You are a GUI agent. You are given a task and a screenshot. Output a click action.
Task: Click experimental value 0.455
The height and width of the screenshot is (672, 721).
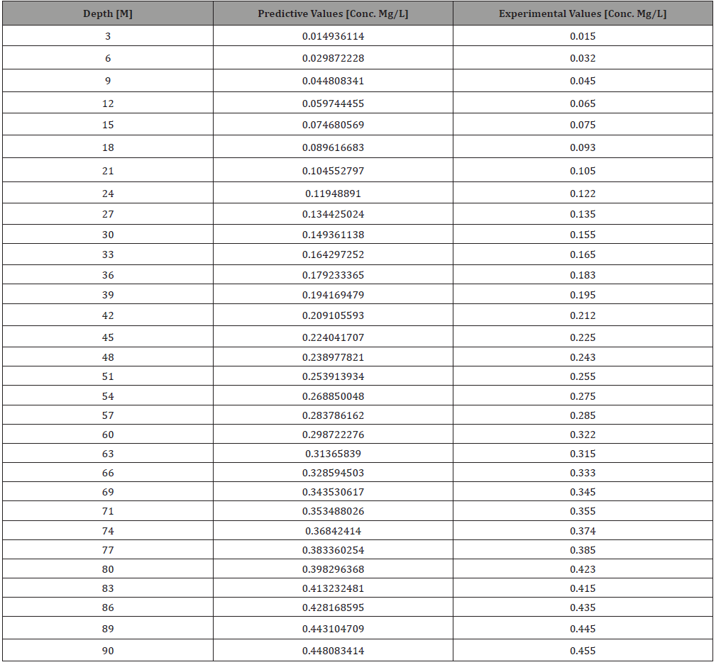[583, 651]
